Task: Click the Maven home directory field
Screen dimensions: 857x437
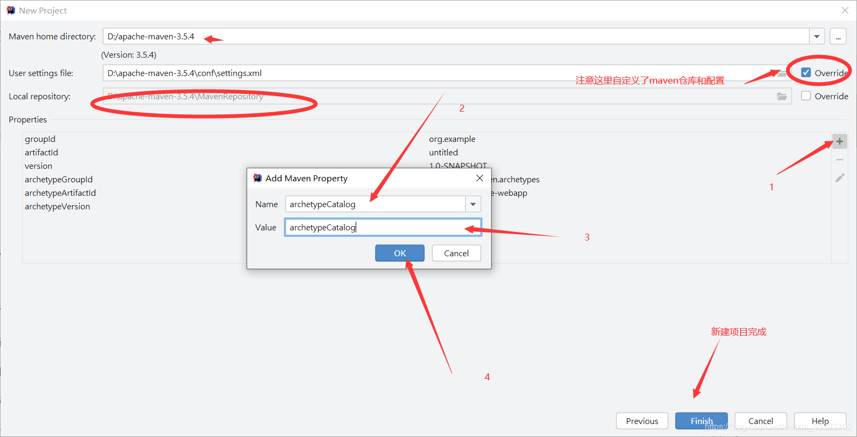Action: tap(456, 37)
